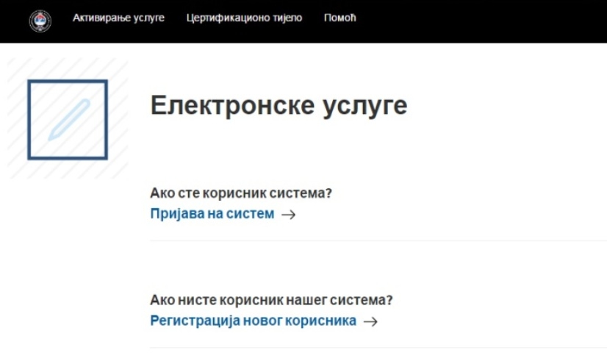The height and width of the screenshot is (364, 607).
Task: Follow the Пријава на систем link
Action: [x=212, y=214]
